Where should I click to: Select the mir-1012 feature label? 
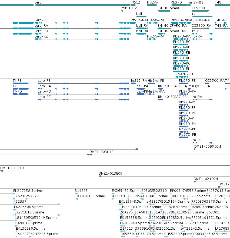pyautogui.click(x=129, y=8)
